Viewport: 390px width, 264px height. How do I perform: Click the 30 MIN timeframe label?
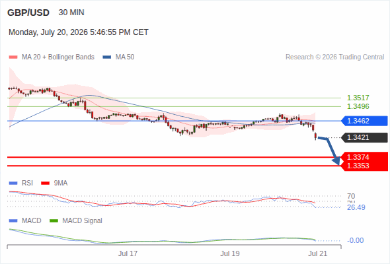[x=71, y=13]
